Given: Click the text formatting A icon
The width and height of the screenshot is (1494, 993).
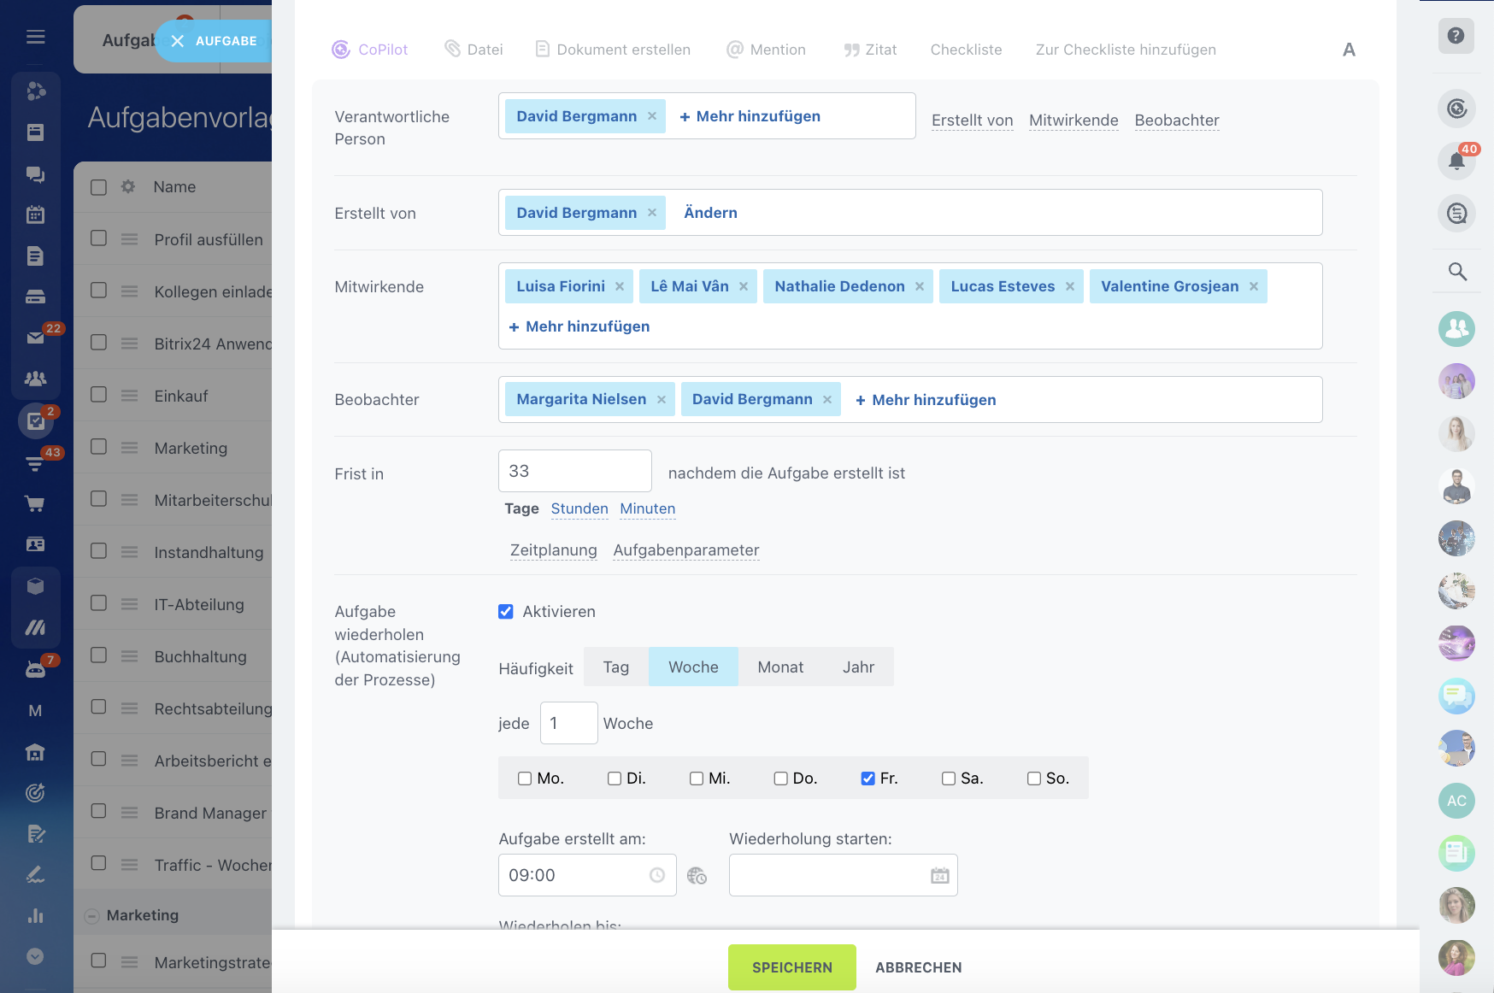Looking at the screenshot, I should [1349, 50].
